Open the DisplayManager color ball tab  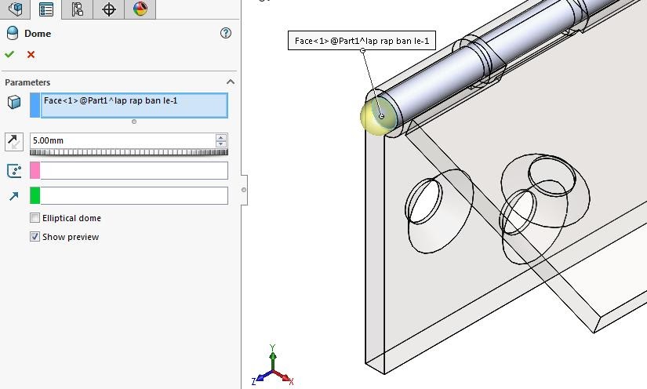[140, 9]
